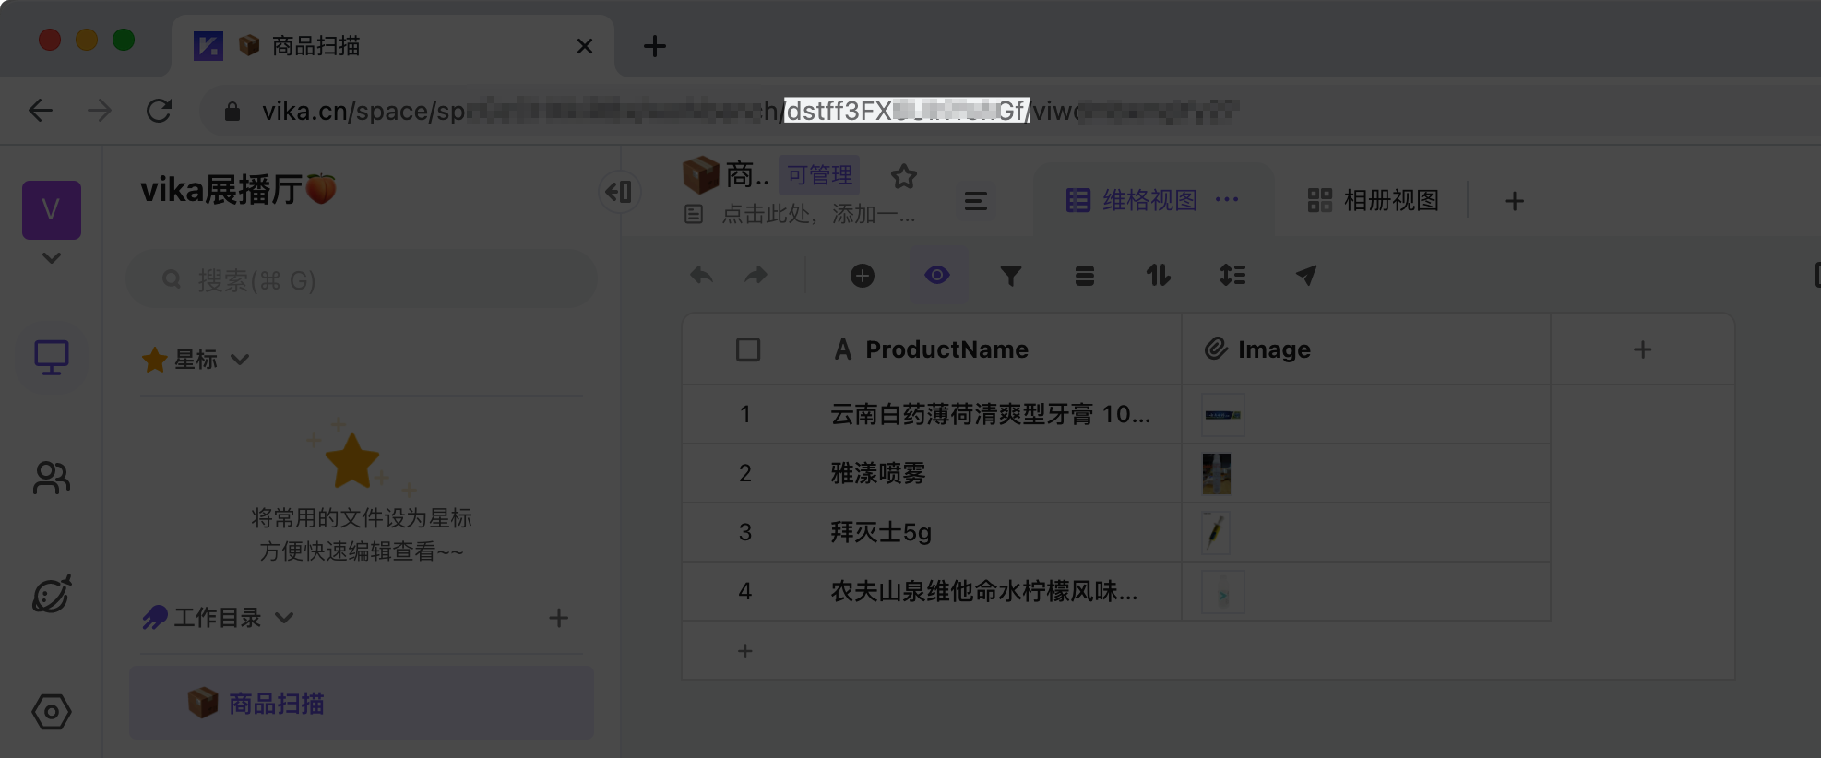This screenshot has width=1821, height=758.
Task: Collapse the sidebar with the toggle arrow
Action: [x=619, y=192]
